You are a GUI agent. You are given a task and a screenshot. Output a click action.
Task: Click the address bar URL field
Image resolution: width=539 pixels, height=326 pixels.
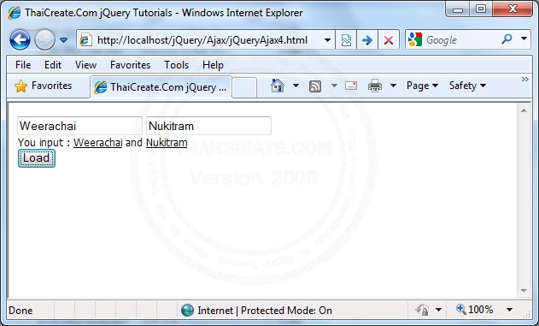205,40
